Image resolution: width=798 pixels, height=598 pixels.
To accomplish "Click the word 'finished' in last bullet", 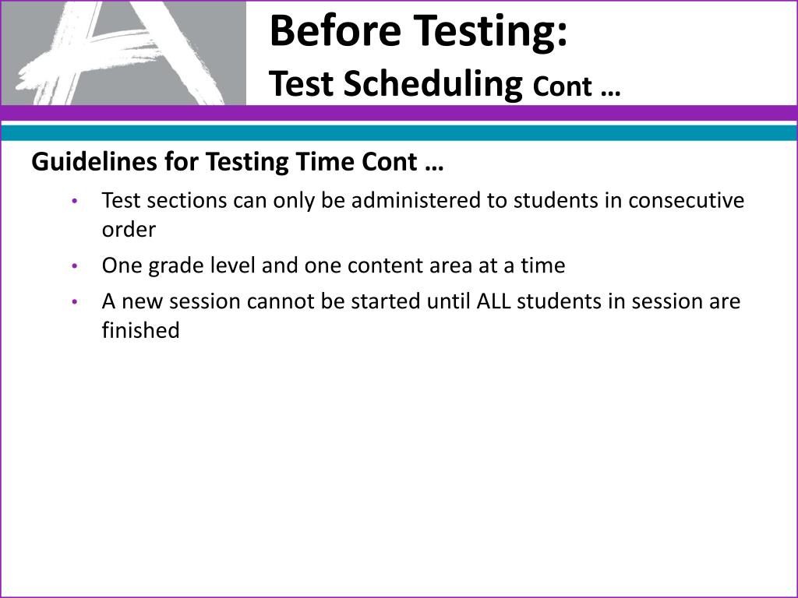I will click(140, 330).
